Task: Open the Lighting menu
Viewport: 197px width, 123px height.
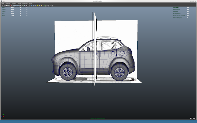Action: point(14,3)
